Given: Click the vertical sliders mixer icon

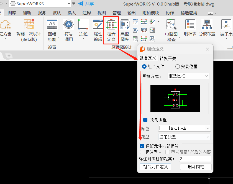Looking at the screenshot, I should (152, 30).
